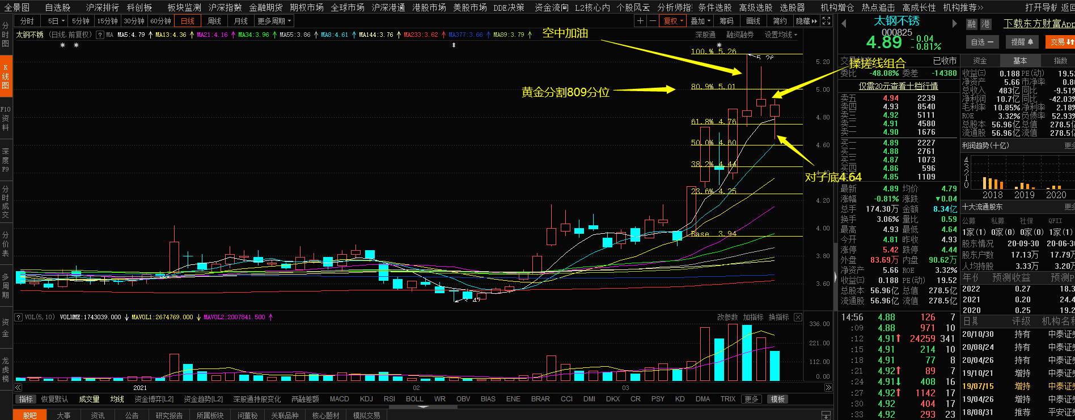This screenshot has height=420, width=1075.
Task: Select K线图 in left sidebar
Action: pyautogui.click(x=6, y=77)
